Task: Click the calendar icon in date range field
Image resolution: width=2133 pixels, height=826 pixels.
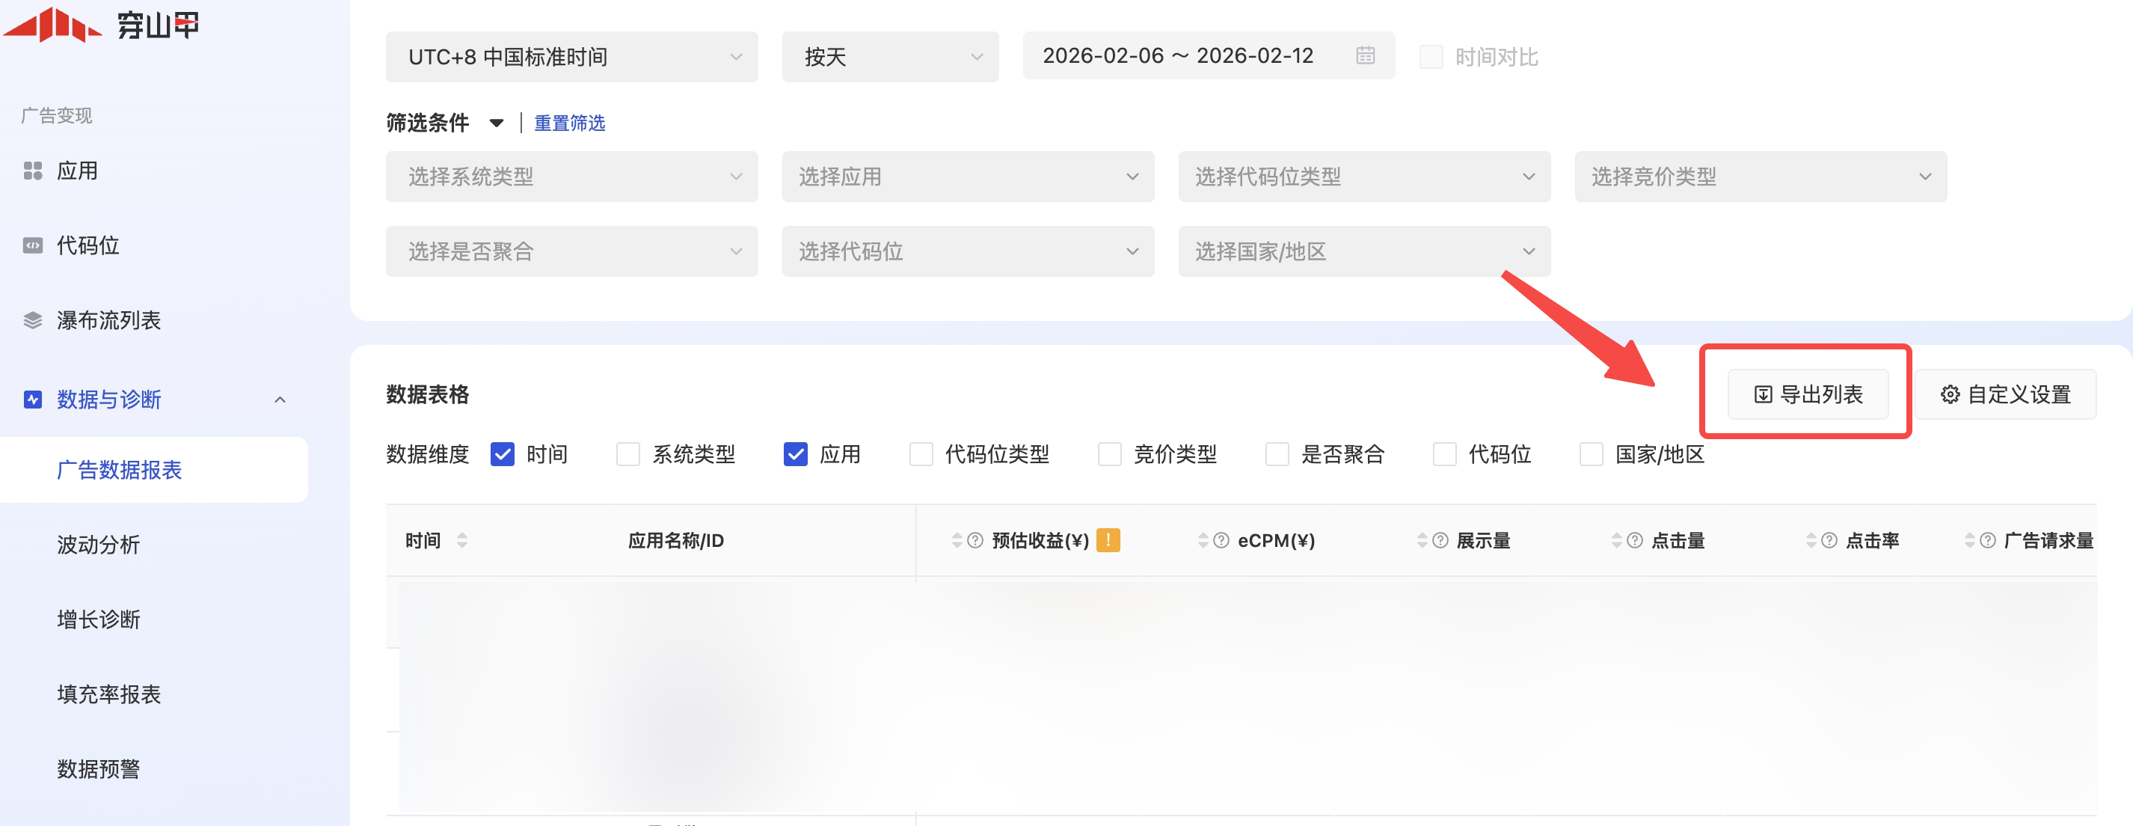Action: tap(1366, 55)
